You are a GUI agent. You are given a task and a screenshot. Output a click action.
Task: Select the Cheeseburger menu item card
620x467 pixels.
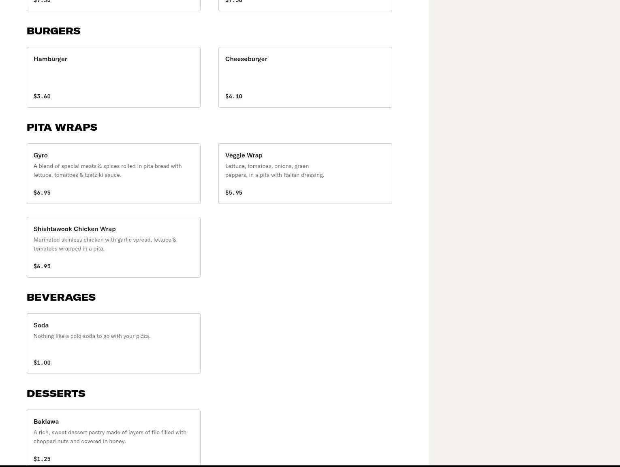click(305, 77)
